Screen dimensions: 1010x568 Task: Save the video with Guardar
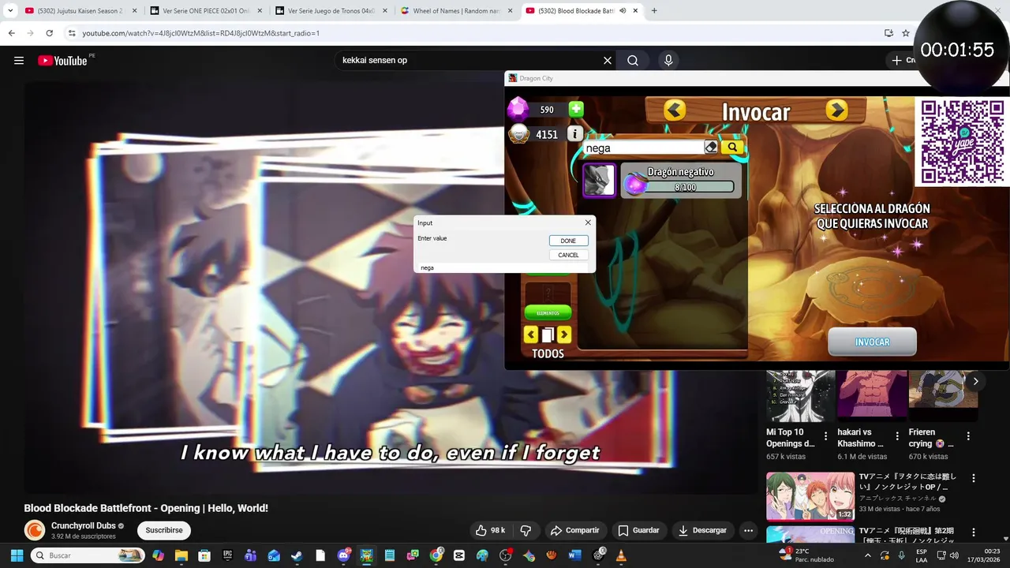tap(638, 530)
